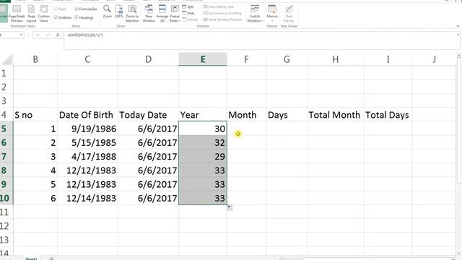Click Unhide window option
The image size is (462, 260).
[190, 19]
